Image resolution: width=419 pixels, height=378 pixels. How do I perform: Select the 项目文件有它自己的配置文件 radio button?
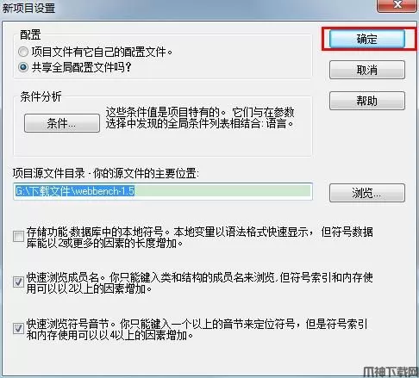23,52
